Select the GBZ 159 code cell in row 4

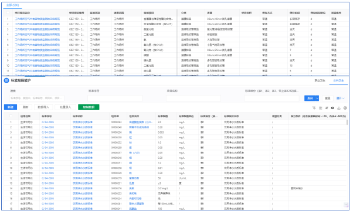pos(77,35)
